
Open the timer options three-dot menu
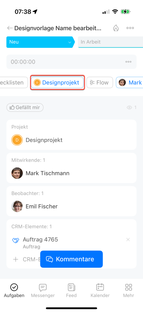pos(128,62)
